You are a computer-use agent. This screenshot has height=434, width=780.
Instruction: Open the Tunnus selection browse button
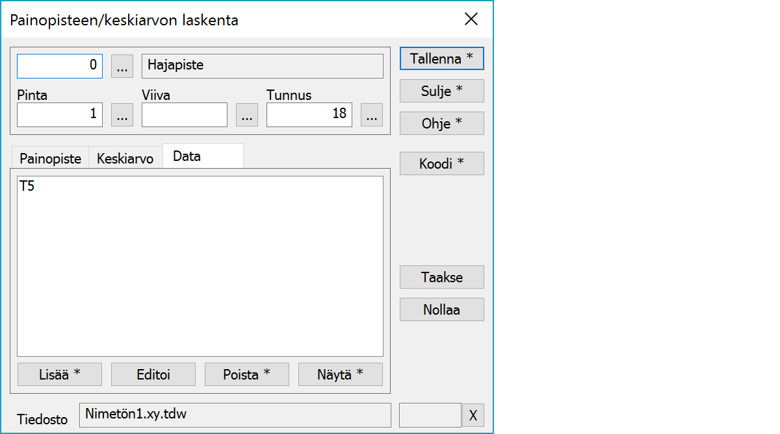(371, 115)
